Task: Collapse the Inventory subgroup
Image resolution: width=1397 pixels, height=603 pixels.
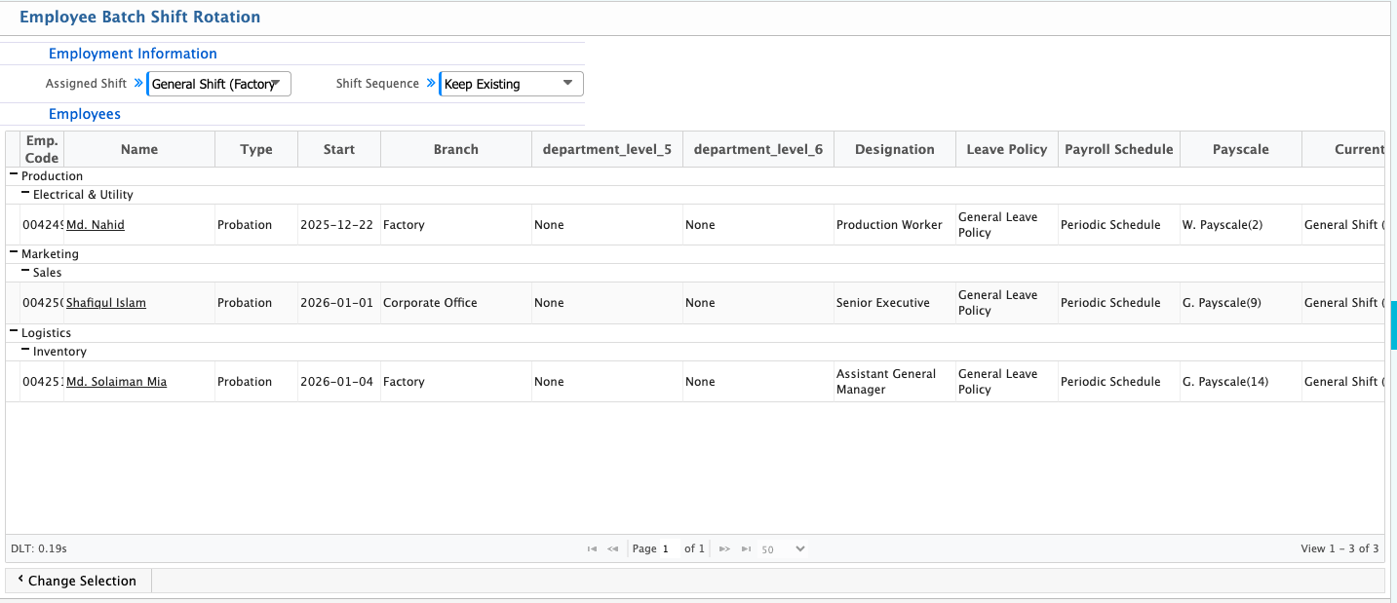Action: click(x=25, y=351)
